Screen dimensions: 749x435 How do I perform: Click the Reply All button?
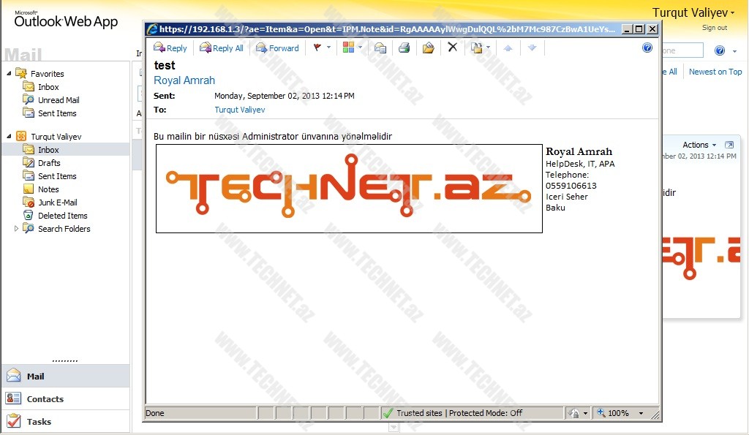[x=222, y=48]
